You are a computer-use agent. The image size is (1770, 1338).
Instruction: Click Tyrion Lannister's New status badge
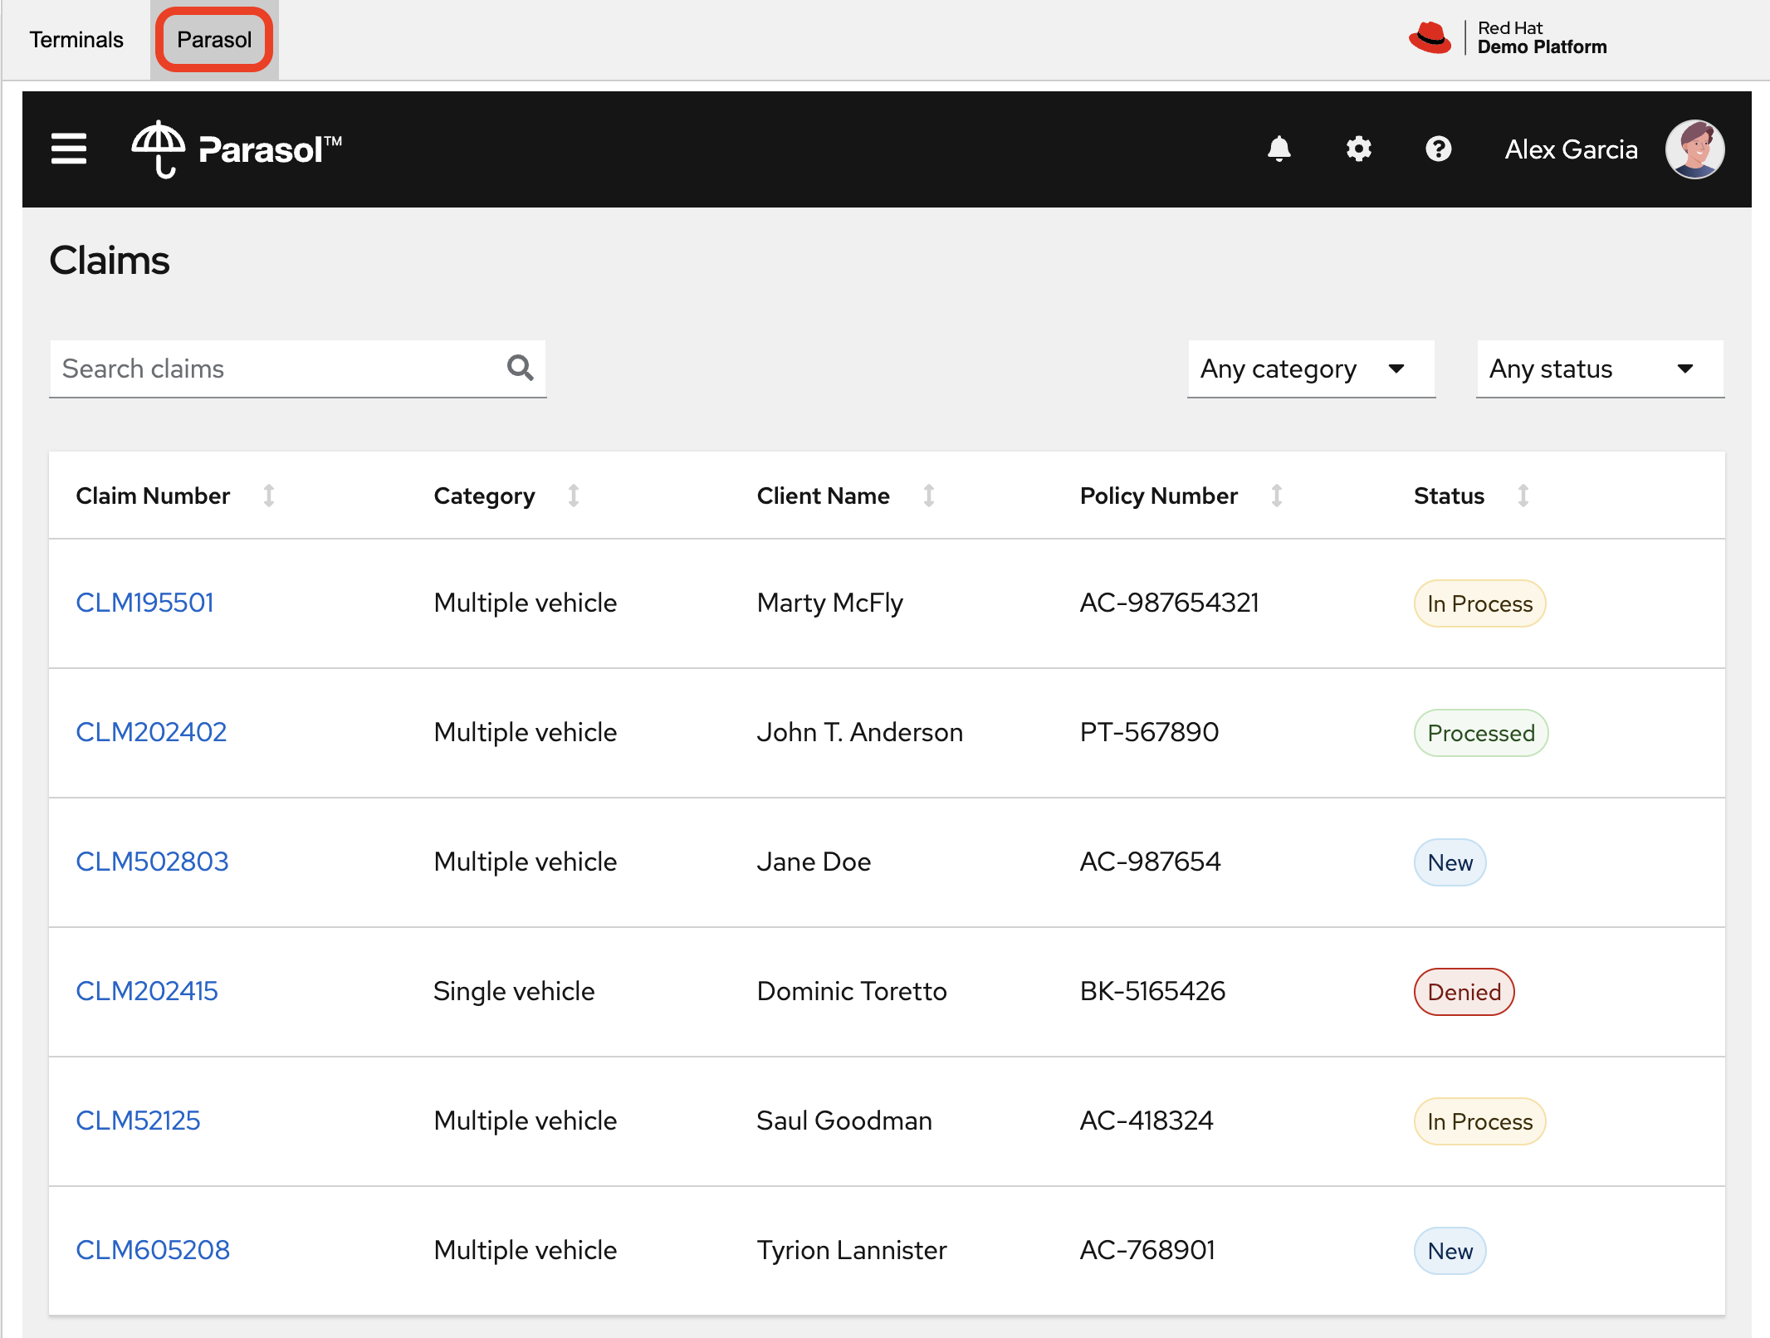1450,1251
